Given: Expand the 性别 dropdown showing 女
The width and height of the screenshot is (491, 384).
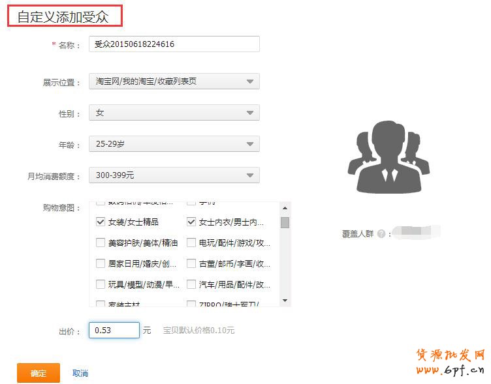Looking at the screenshot, I should click(x=174, y=113).
